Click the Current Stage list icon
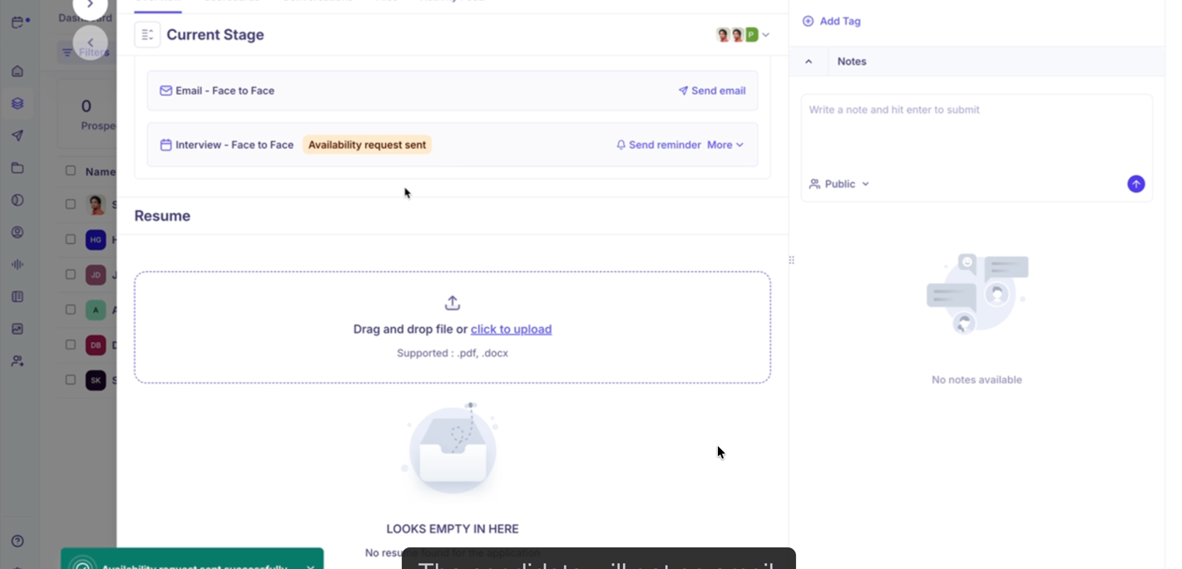1182x569 pixels. 147,34
